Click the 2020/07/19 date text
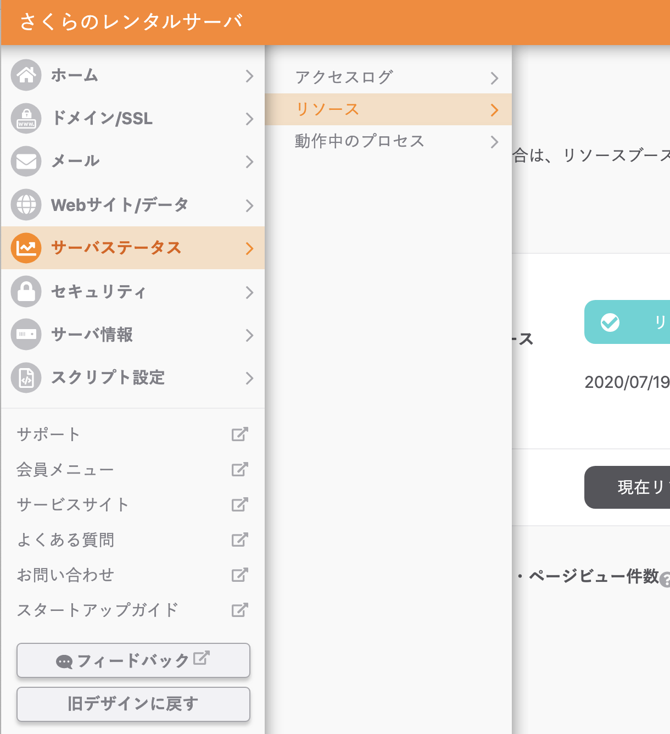 tap(627, 382)
